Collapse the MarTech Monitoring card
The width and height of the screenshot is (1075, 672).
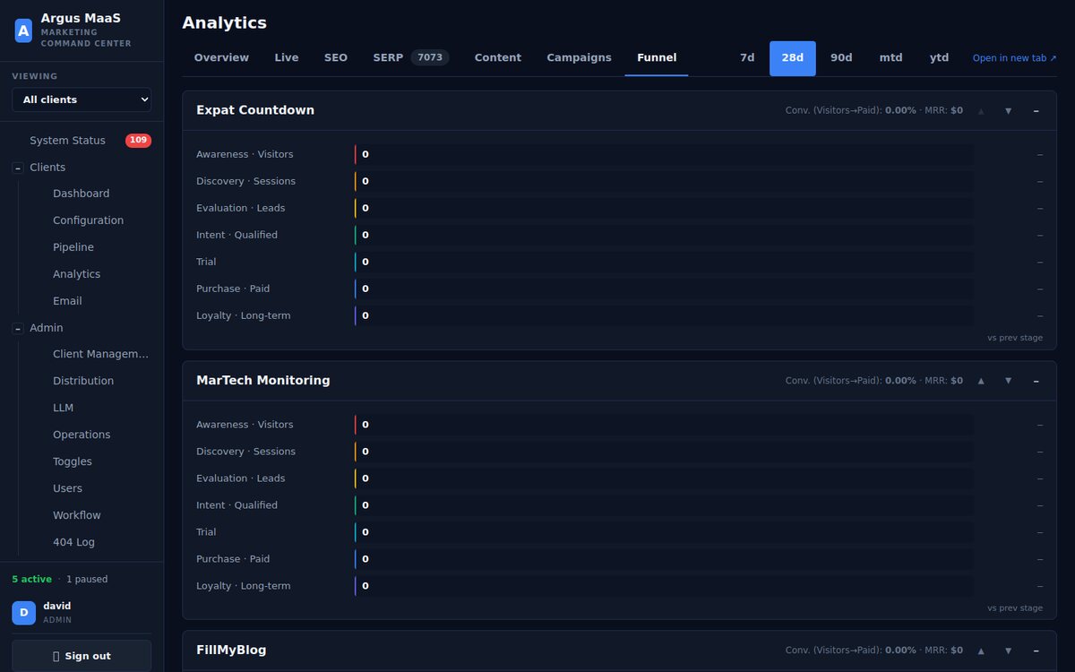(x=1036, y=381)
